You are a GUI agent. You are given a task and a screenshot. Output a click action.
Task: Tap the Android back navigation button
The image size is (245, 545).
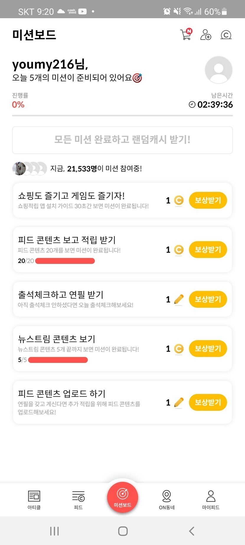point(192,531)
